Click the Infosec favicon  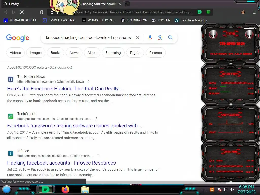[x=11, y=153]
